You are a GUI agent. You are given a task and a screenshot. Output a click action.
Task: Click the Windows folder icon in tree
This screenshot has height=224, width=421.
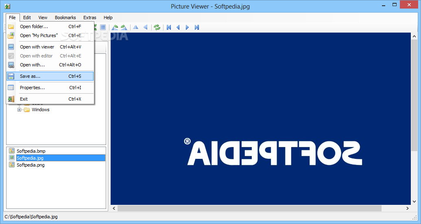tap(27, 110)
